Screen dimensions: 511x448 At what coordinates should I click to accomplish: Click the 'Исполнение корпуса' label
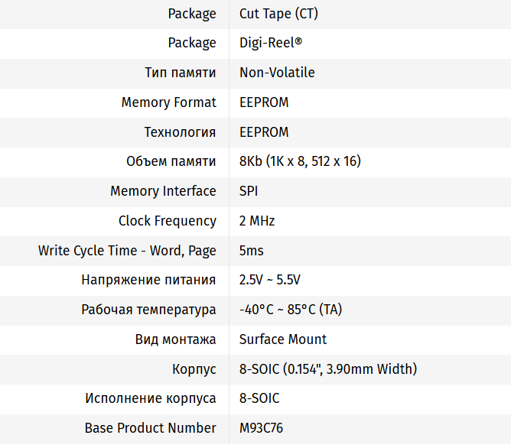[x=151, y=398]
